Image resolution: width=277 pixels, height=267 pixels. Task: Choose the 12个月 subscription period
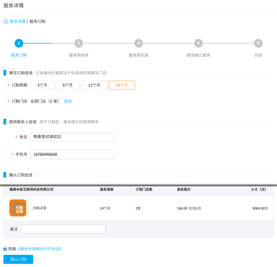coord(94,85)
